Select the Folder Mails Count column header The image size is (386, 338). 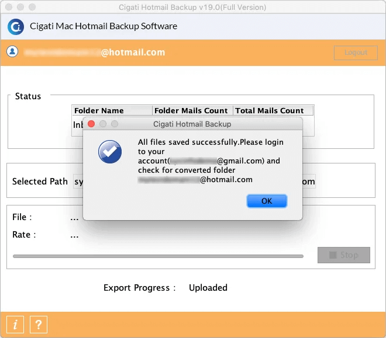click(192, 110)
